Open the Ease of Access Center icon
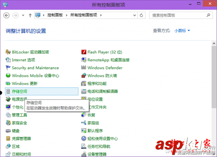 tap(84, 139)
